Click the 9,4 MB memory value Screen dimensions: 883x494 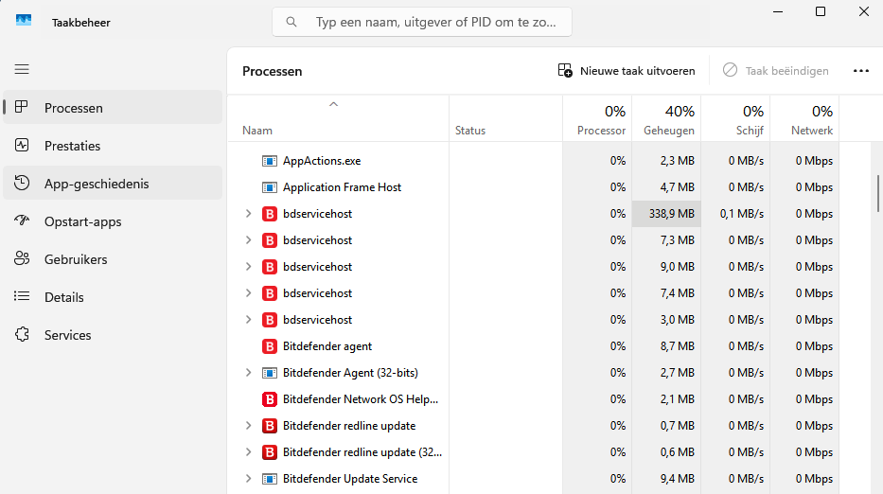(x=678, y=478)
